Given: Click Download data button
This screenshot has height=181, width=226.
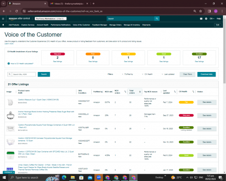Looking at the screenshot, I should (x=207, y=74).
